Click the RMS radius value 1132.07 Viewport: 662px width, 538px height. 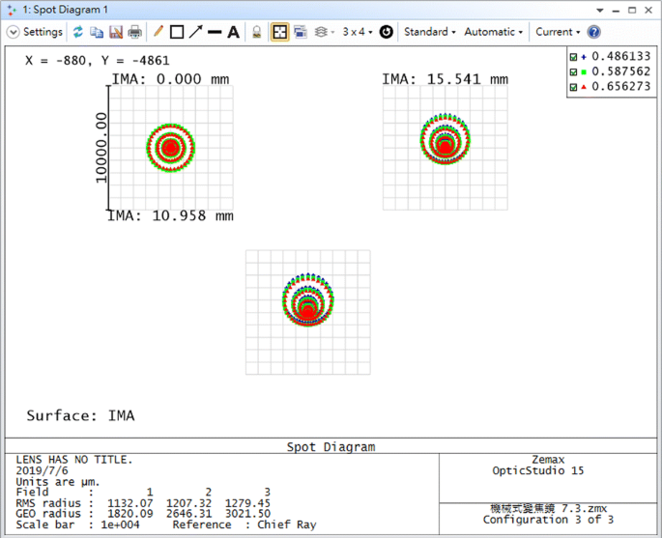tap(130, 503)
